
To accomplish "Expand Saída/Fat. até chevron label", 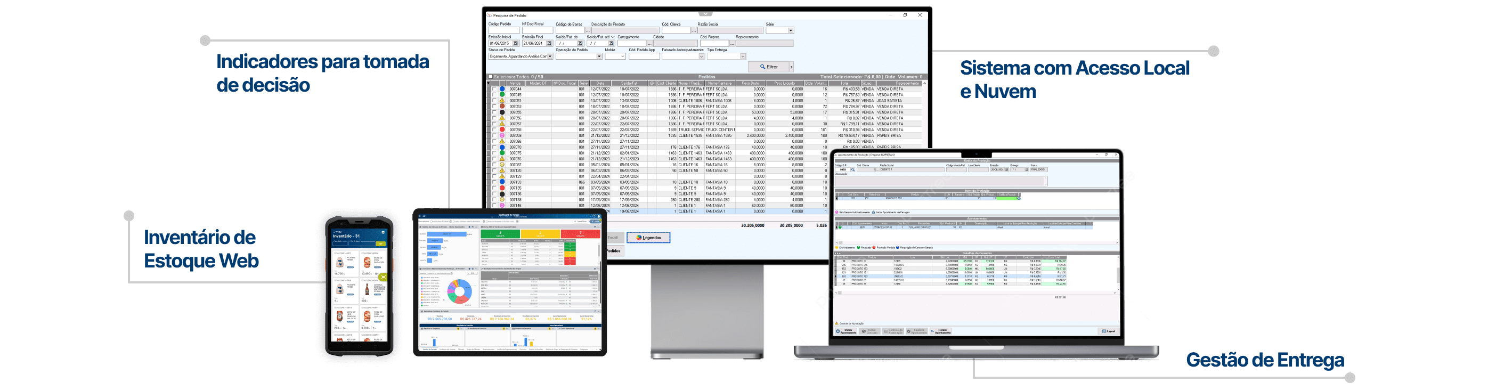I will (x=613, y=37).
